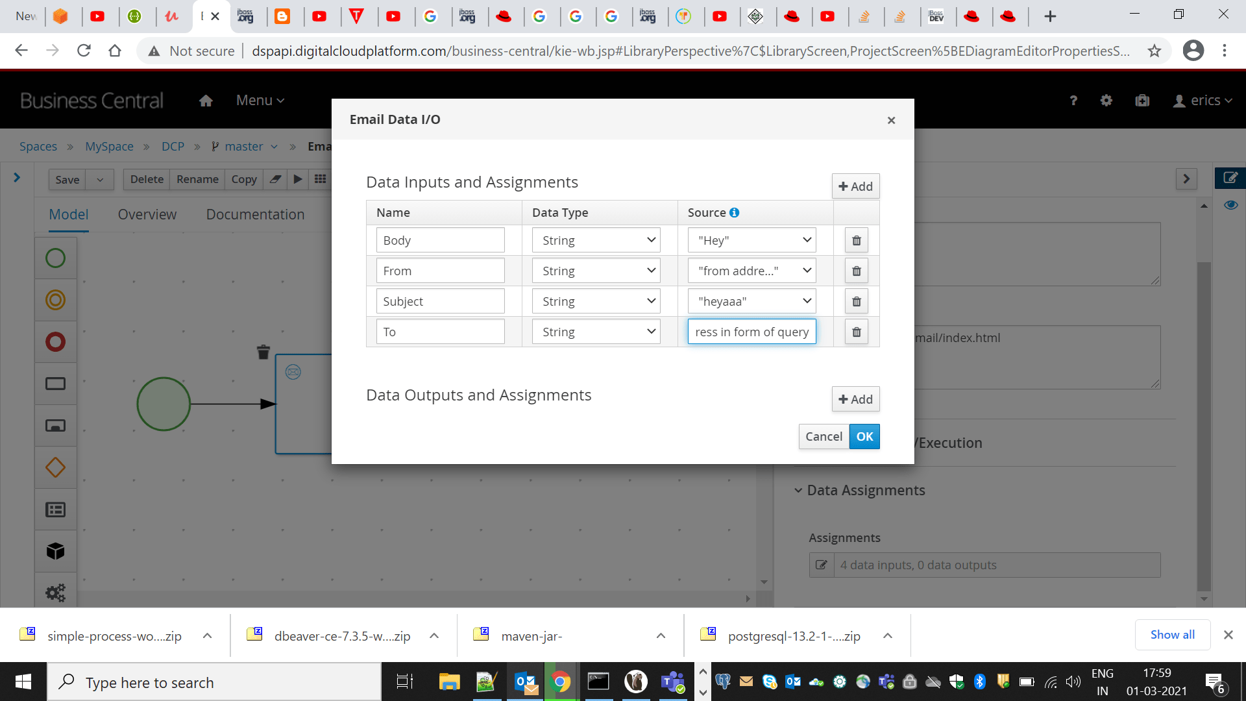The height and width of the screenshot is (701, 1246).
Task: Select the red End Event shape in the palette
Action: (x=55, y=341)
